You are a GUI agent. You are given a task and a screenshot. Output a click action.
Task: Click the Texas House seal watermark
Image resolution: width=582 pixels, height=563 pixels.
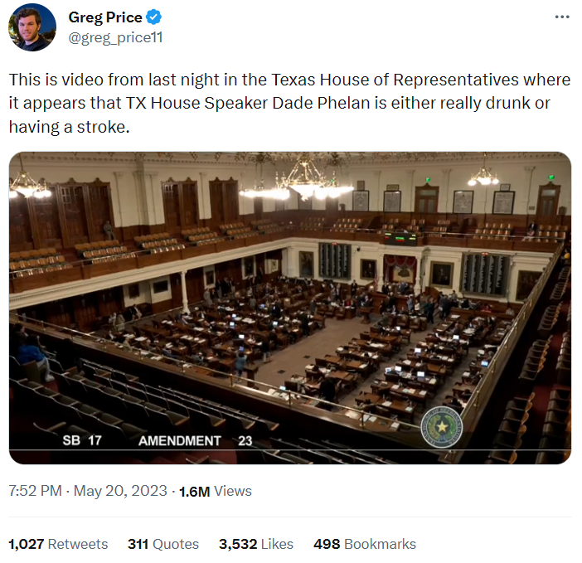[441, 427]
